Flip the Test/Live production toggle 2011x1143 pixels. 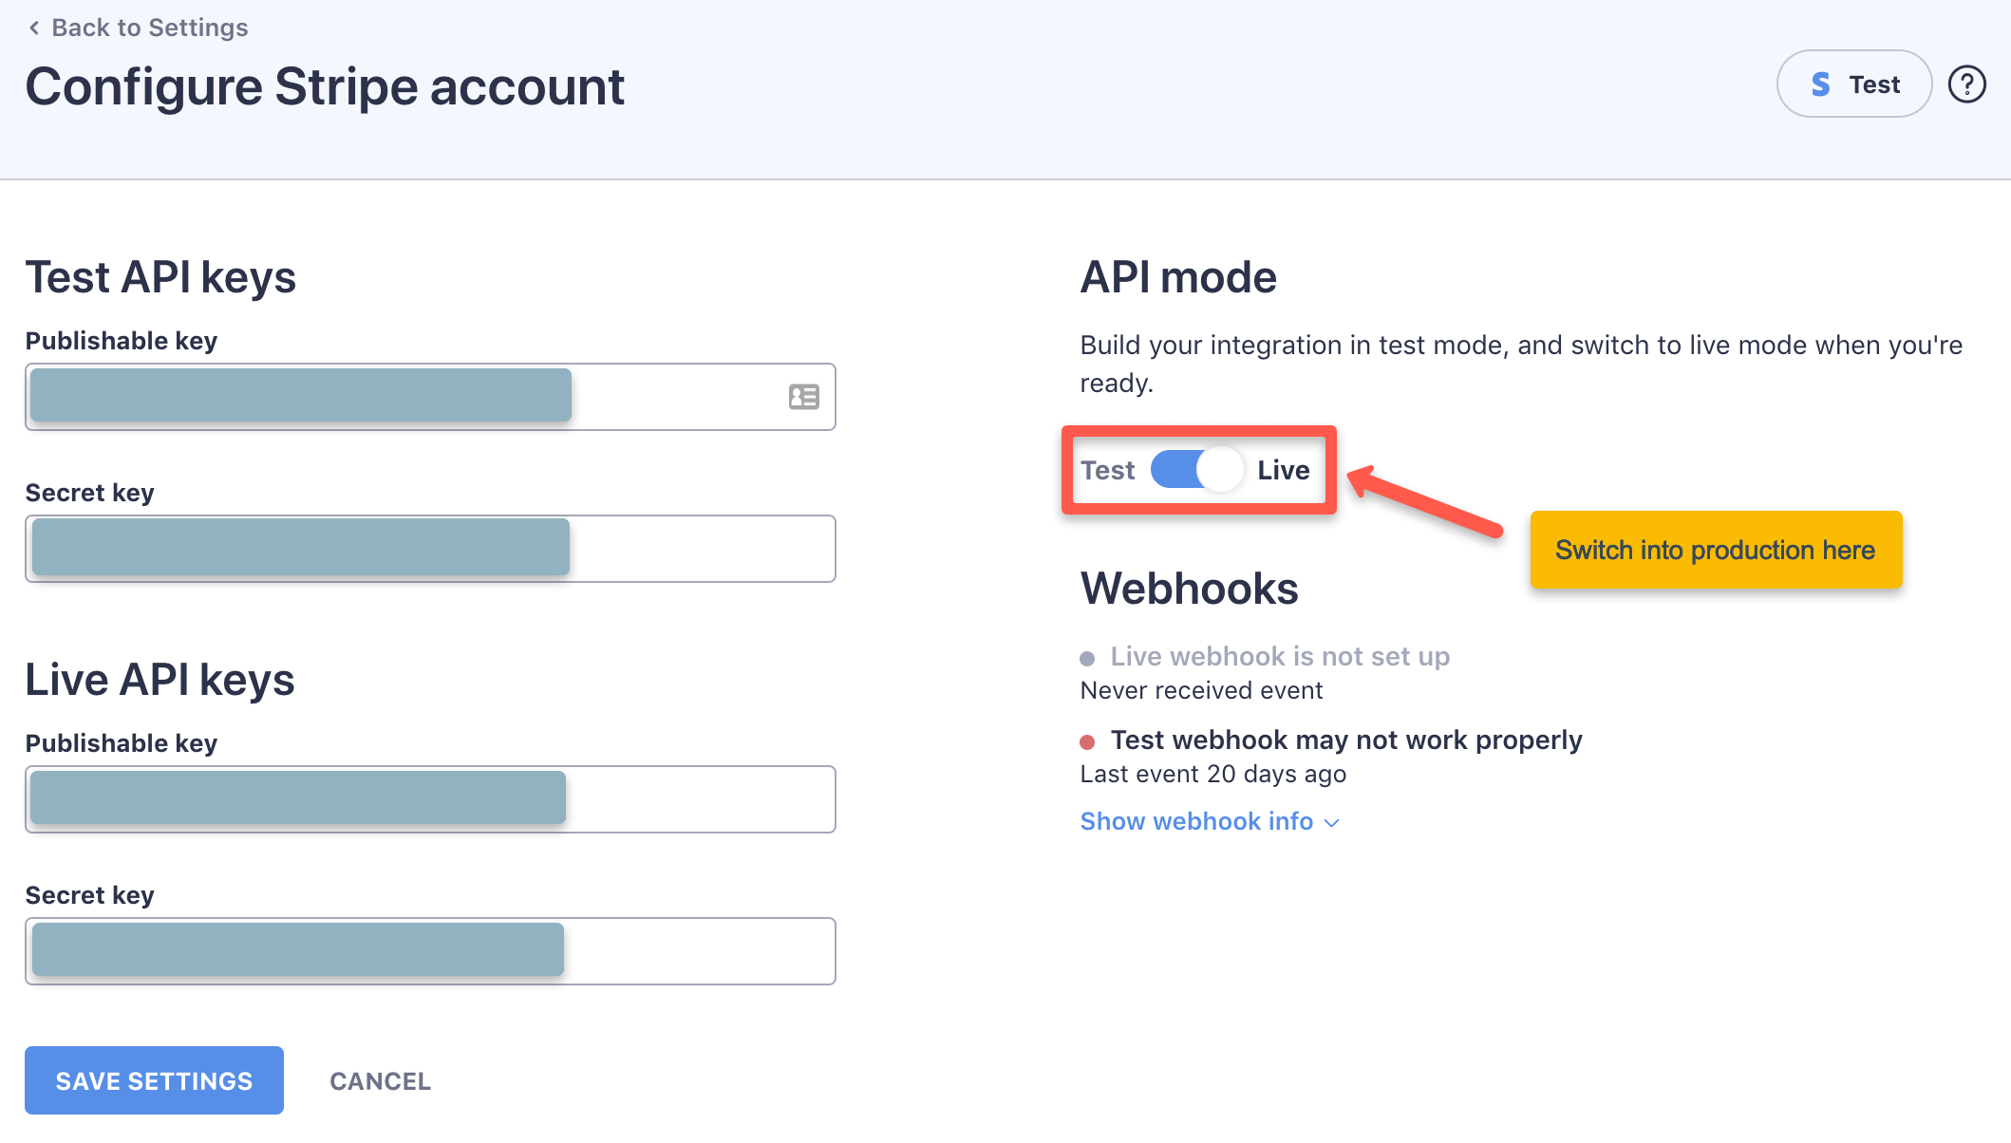[1196, 469]
